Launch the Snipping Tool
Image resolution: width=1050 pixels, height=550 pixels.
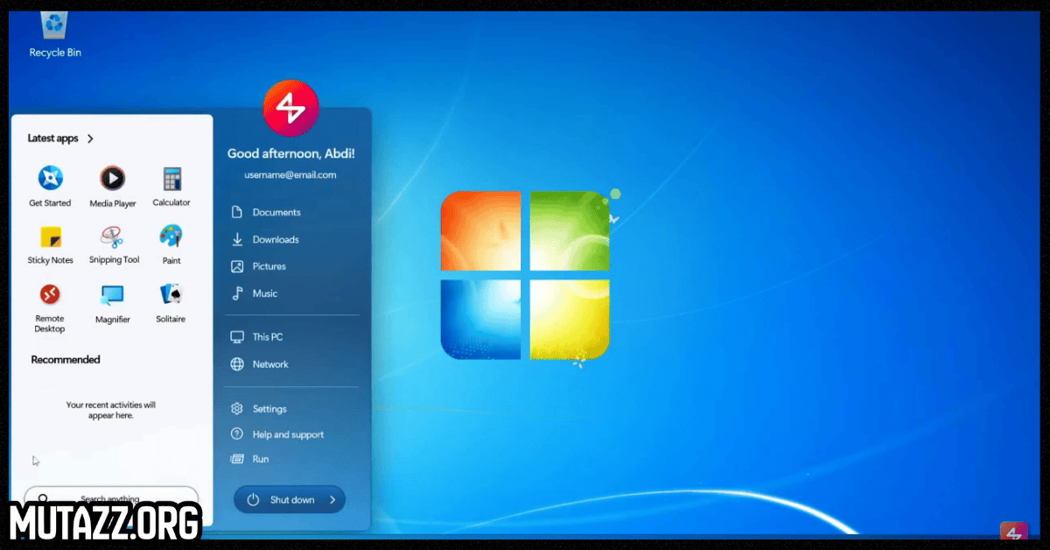pos(113,237)
